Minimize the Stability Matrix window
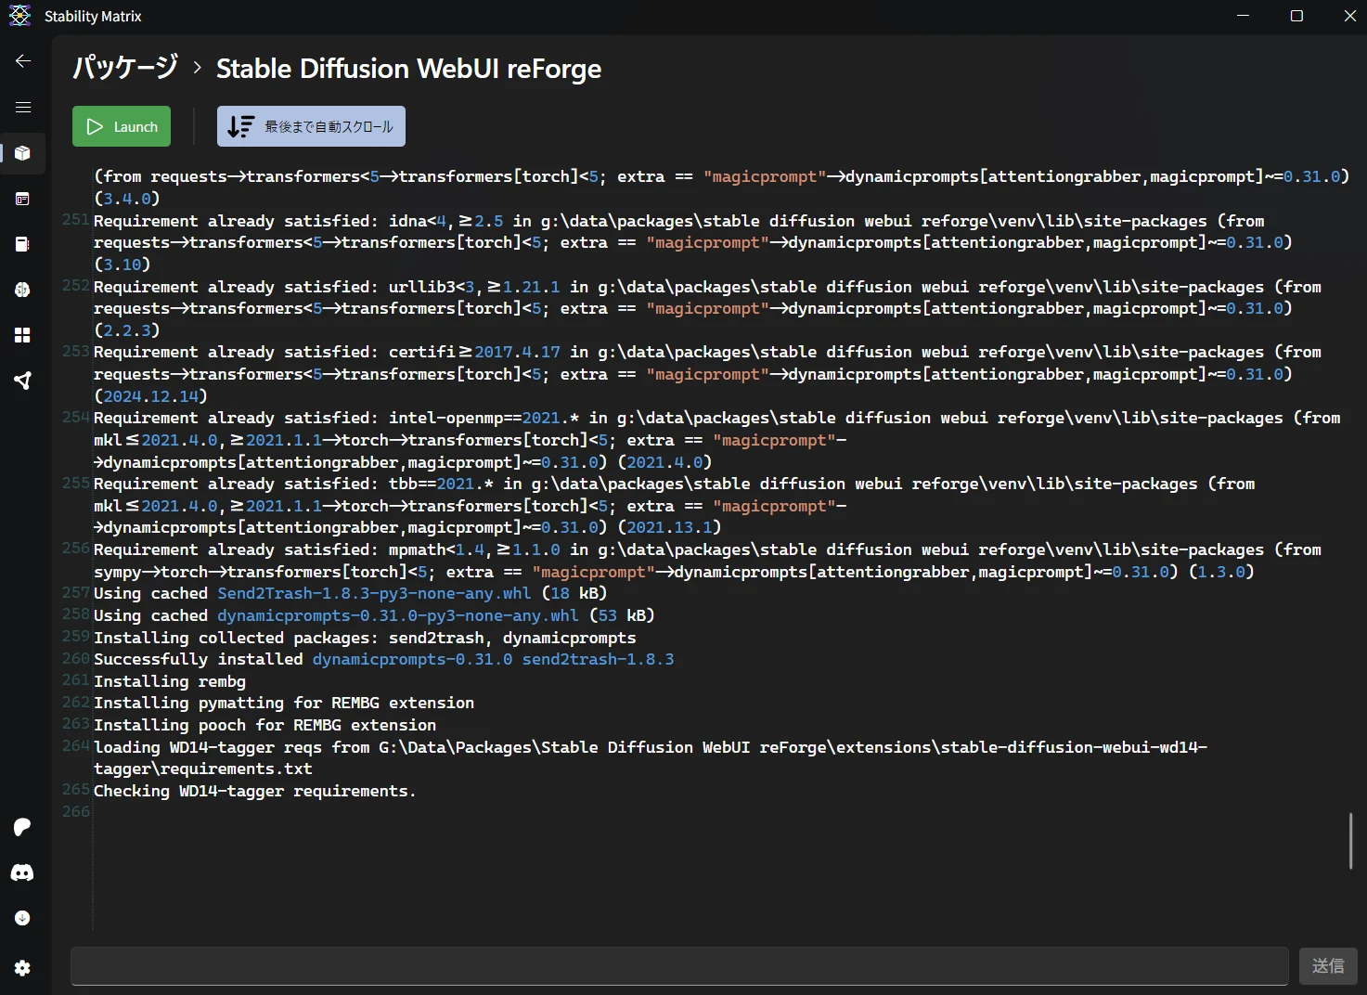Viewport: 1367px width, 995px height. click(1244, 16)
